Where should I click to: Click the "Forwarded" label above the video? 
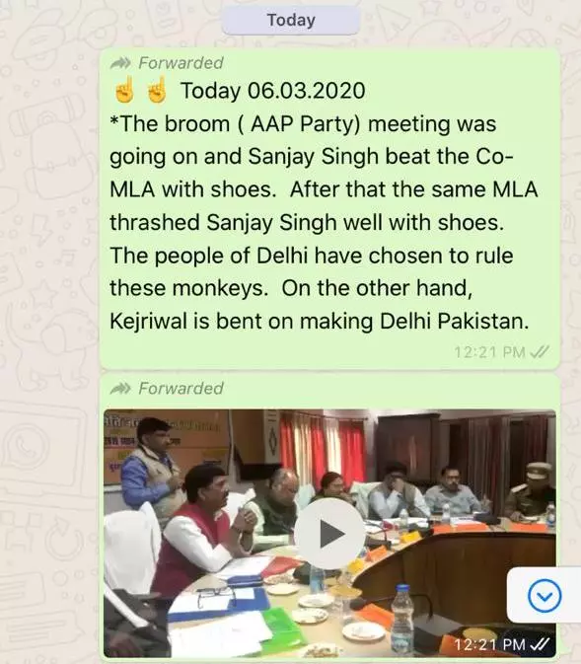tap(181, 389)
